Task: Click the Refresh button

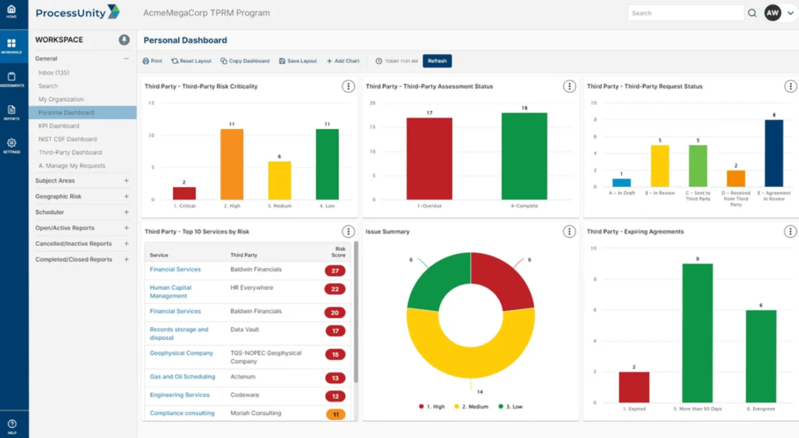Action: 437,61
